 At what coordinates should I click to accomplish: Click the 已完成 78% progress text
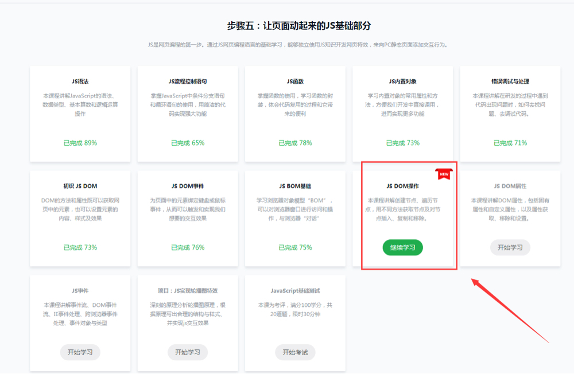click(295, 143)
